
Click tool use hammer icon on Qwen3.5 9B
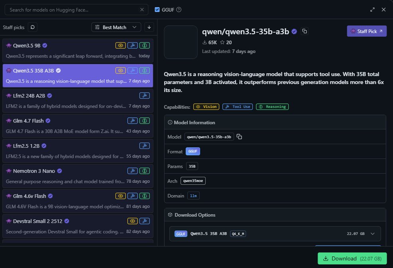[x=133, y=45]
